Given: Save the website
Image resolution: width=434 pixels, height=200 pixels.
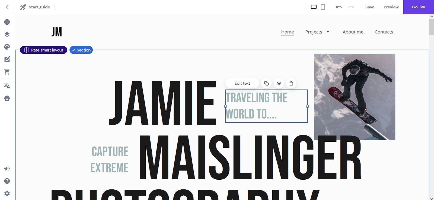Looking at the screenshot, I should [x=370, y=7].
